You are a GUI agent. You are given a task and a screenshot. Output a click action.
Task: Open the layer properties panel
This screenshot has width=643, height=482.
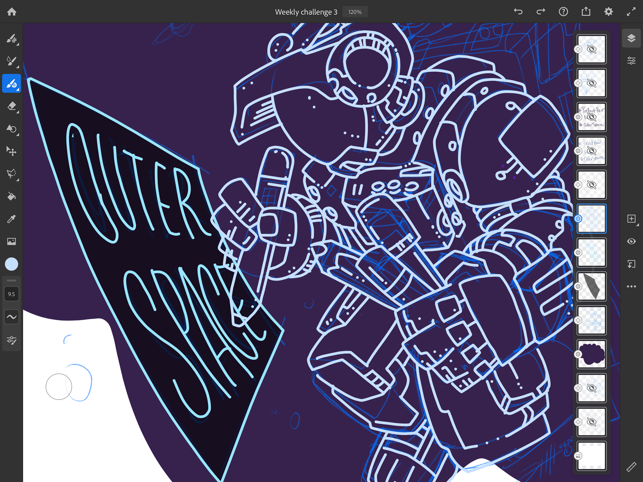point(631,61)
